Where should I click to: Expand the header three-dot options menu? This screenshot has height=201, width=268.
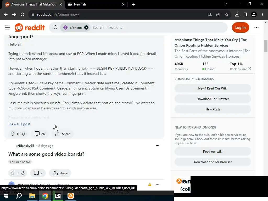256,27
